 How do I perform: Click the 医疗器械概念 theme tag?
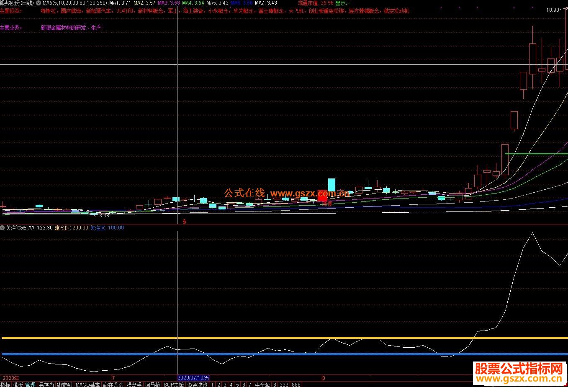[x=364, y=11]
